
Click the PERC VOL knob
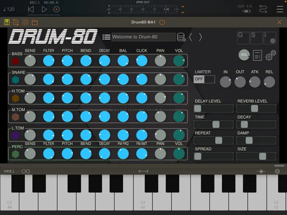pyautogui.click(x=179, y=154)
